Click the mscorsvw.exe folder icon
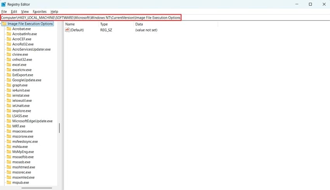Viewport: 330px width, 190px height. [9, 136]
